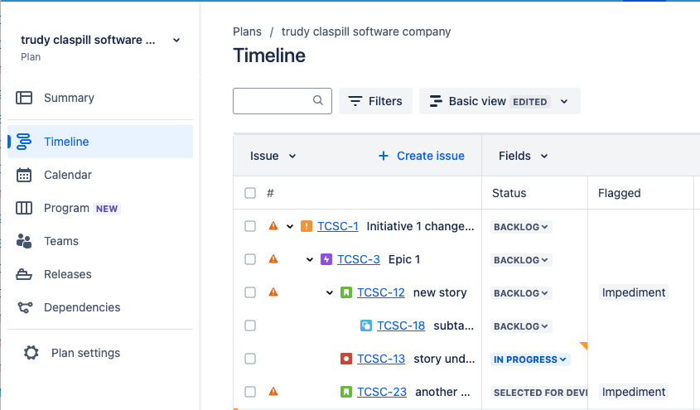
Task: Click the green story icon of TCSC-23
Action: click(346, 392)
